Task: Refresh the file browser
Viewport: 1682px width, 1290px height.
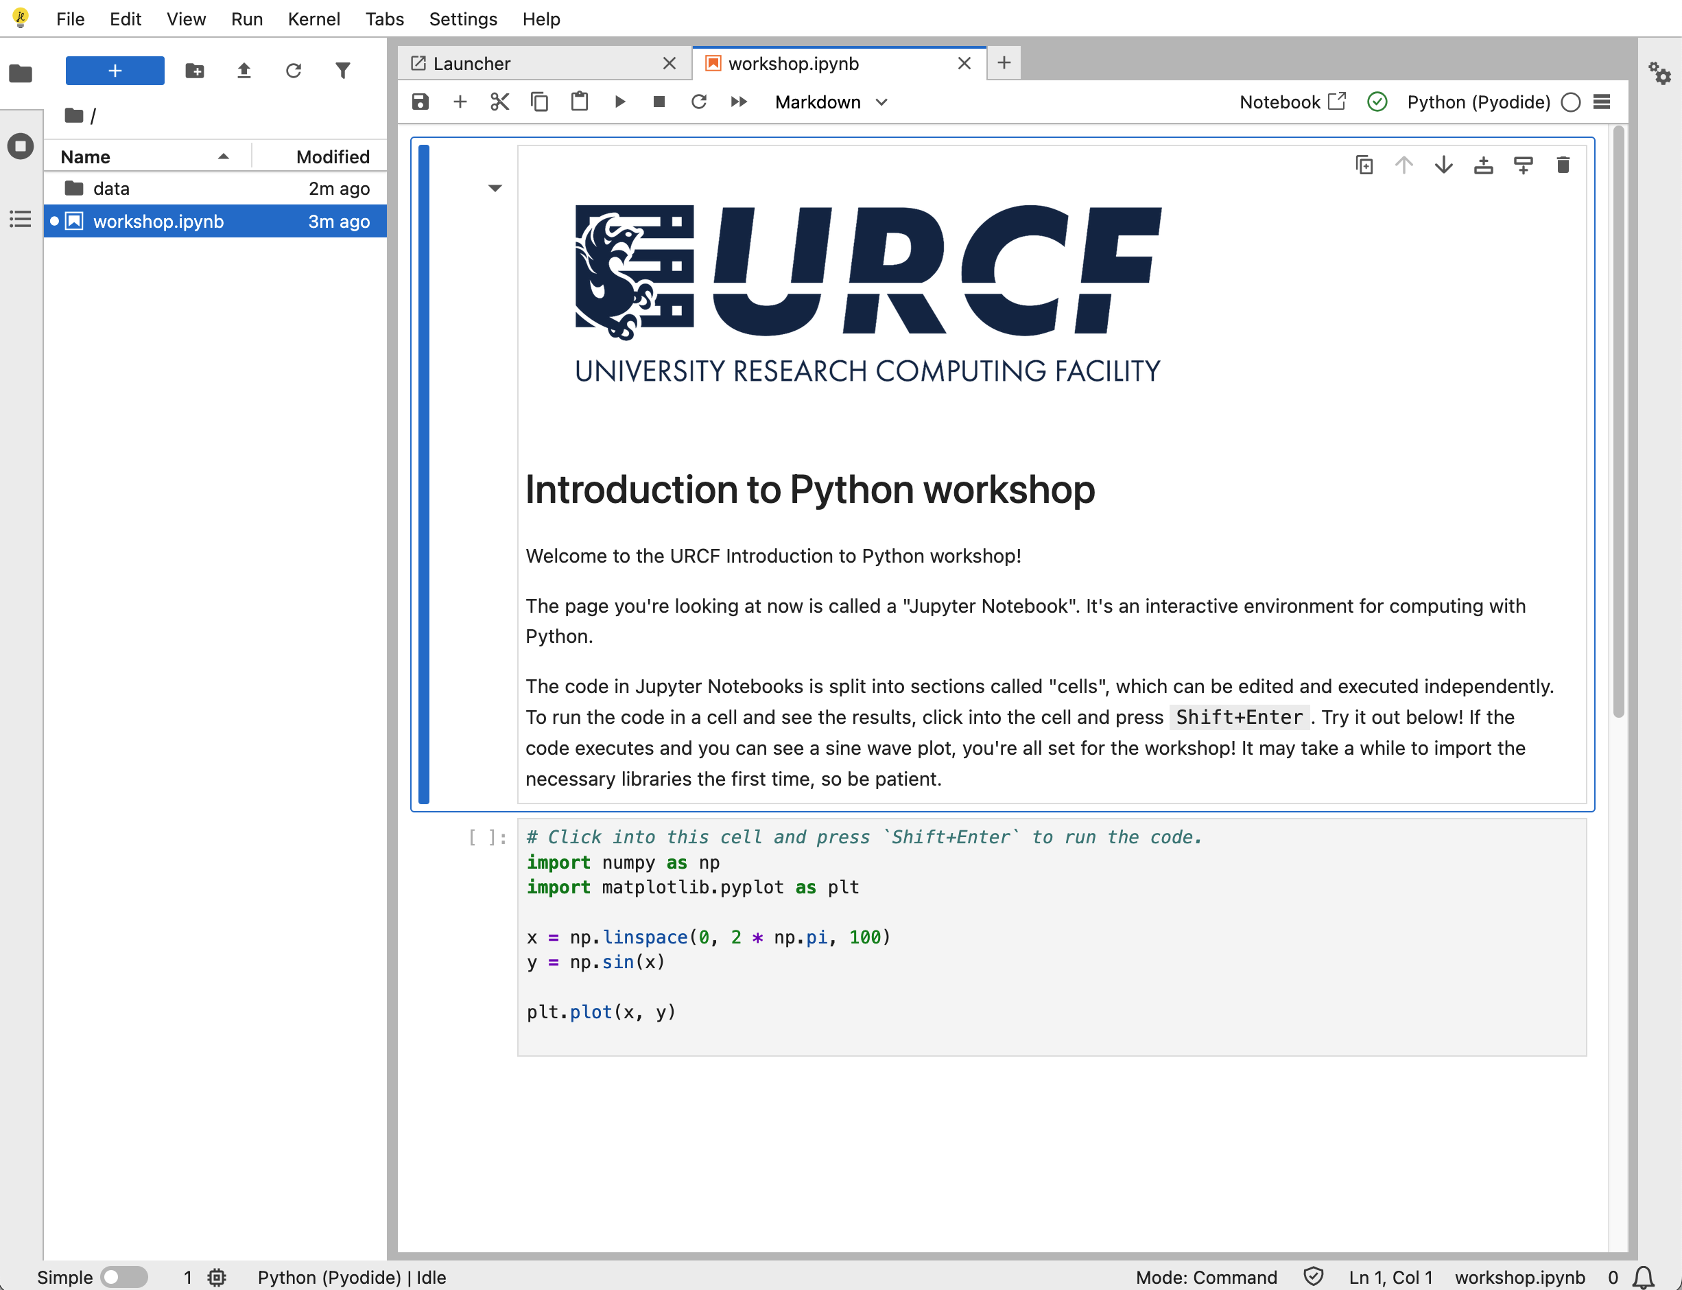Action: (x=294, y=70)
